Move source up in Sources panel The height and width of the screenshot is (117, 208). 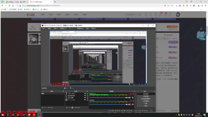coord(76,108)
